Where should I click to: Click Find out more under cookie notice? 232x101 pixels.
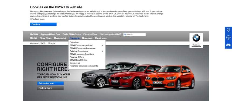coord(37,19)
